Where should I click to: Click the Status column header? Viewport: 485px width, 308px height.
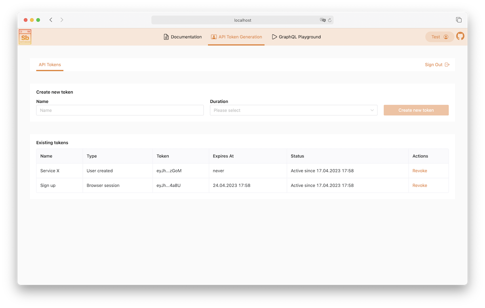[x=348, y=156]
